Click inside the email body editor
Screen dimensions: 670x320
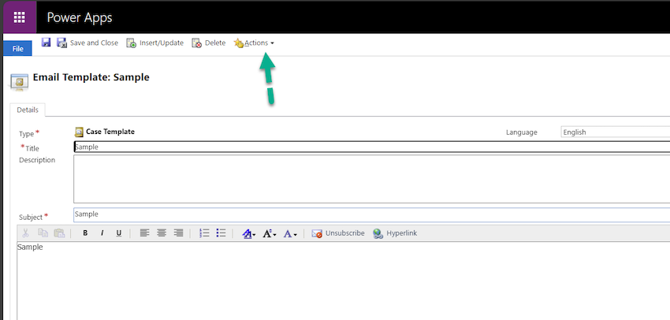[344, 281]
